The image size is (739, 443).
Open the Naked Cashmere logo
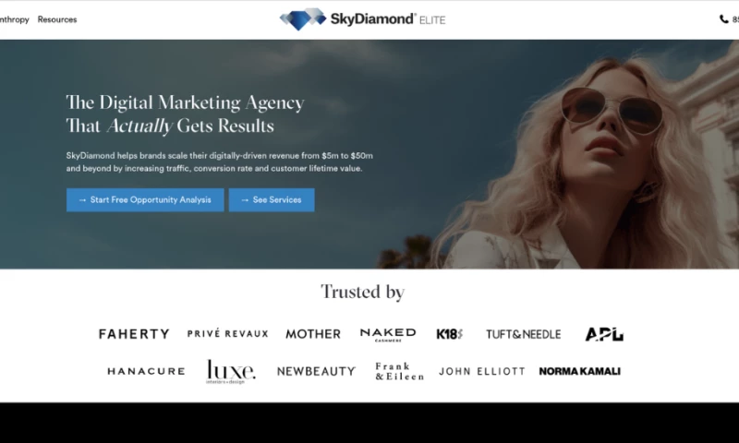pos(388,334)
